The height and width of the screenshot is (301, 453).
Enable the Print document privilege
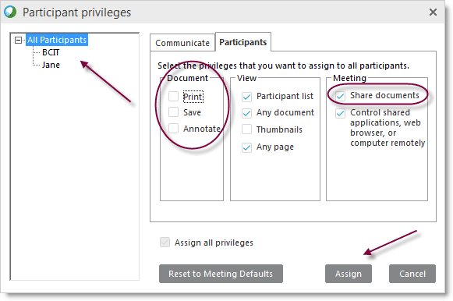pyautogui.click(x=173, y=96)
